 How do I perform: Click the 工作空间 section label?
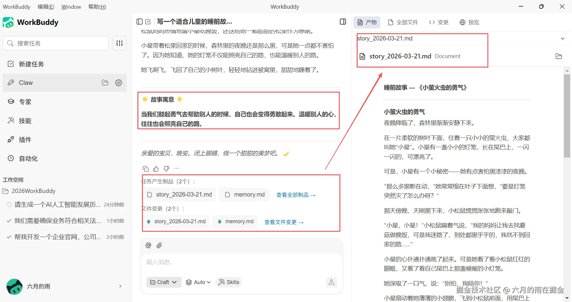coord(13,180)
